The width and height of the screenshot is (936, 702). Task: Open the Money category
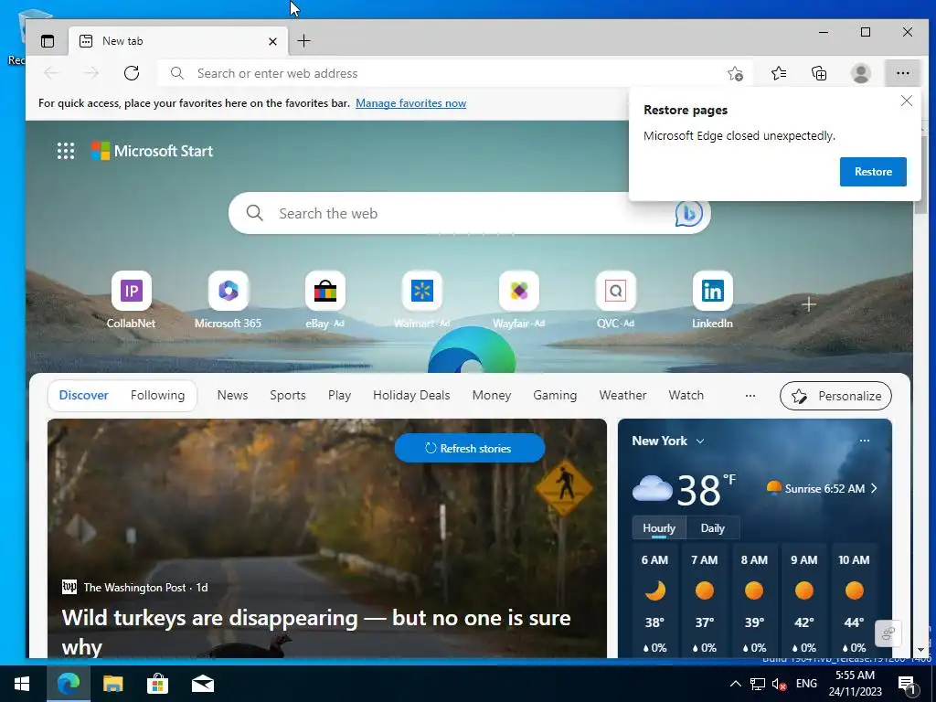click(491, 395)
